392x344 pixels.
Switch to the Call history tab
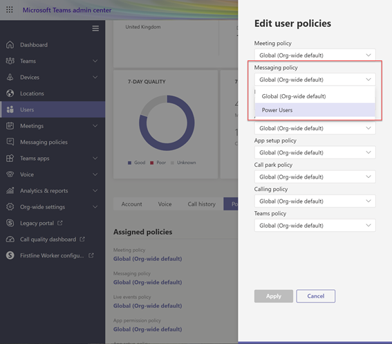point(201,204)
